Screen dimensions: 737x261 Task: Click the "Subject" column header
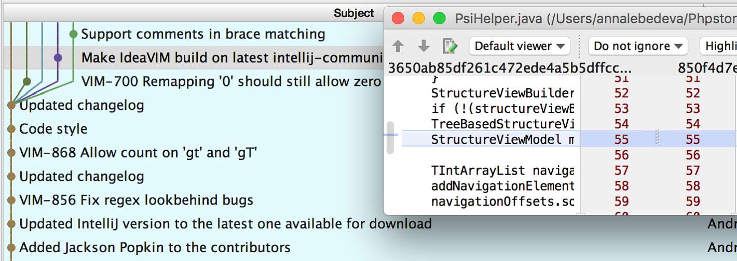353,13
